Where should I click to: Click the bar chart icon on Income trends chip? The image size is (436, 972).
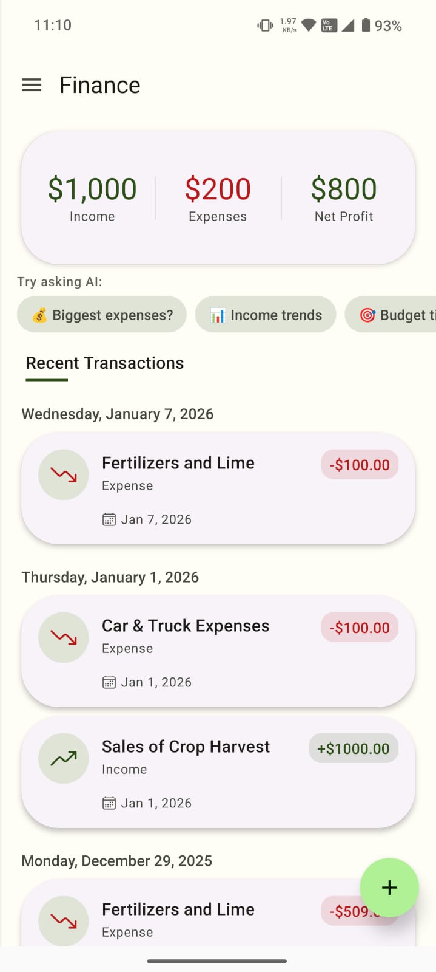tap(217, 315)
